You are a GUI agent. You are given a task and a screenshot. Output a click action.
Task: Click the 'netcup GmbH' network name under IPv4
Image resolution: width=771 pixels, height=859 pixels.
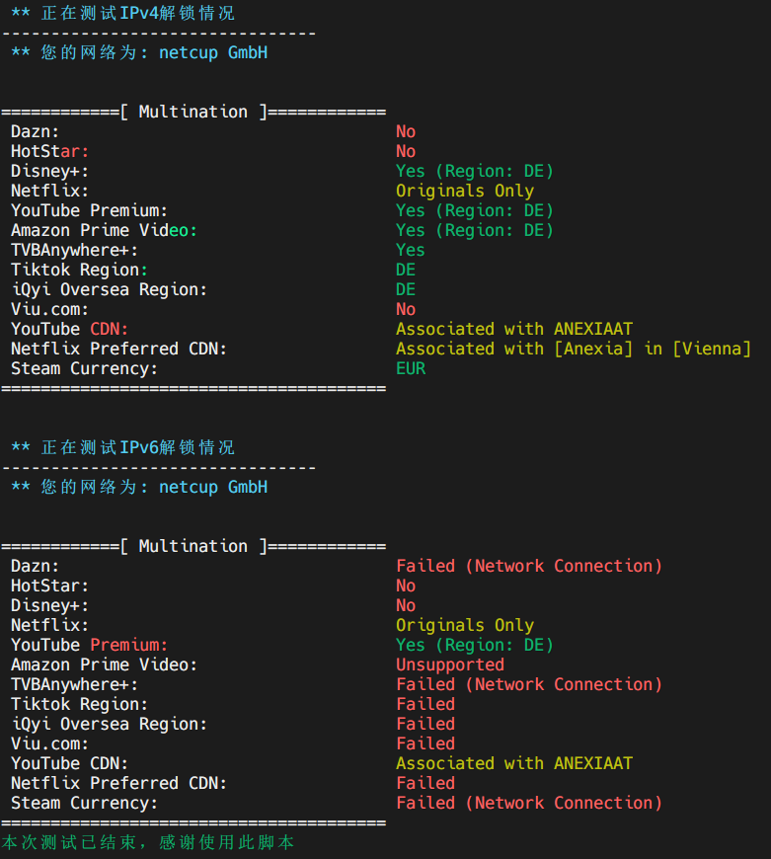click(x=213, y=52)
